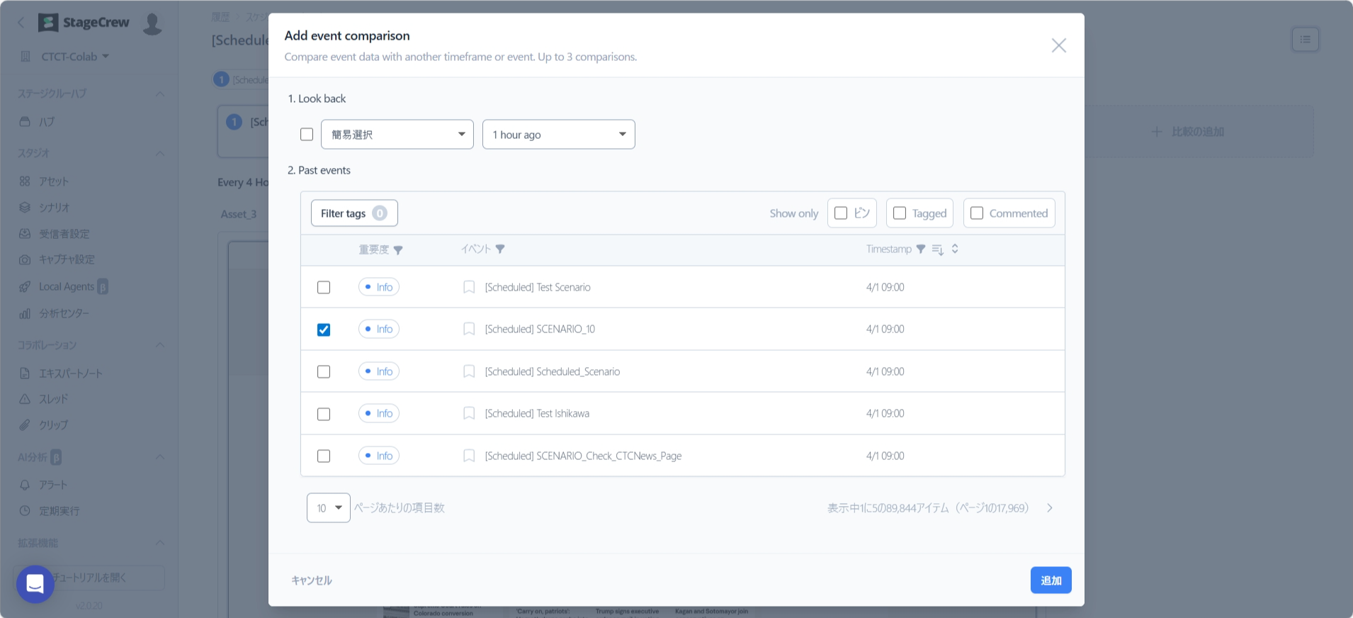Open the chat support bubble
This screenshot has height=618, width=1353.
coord(35,584)
